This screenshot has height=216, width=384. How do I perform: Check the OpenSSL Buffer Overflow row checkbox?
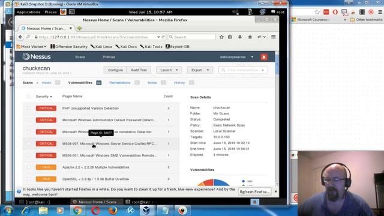pyautogui.click(x=29, y=179)
